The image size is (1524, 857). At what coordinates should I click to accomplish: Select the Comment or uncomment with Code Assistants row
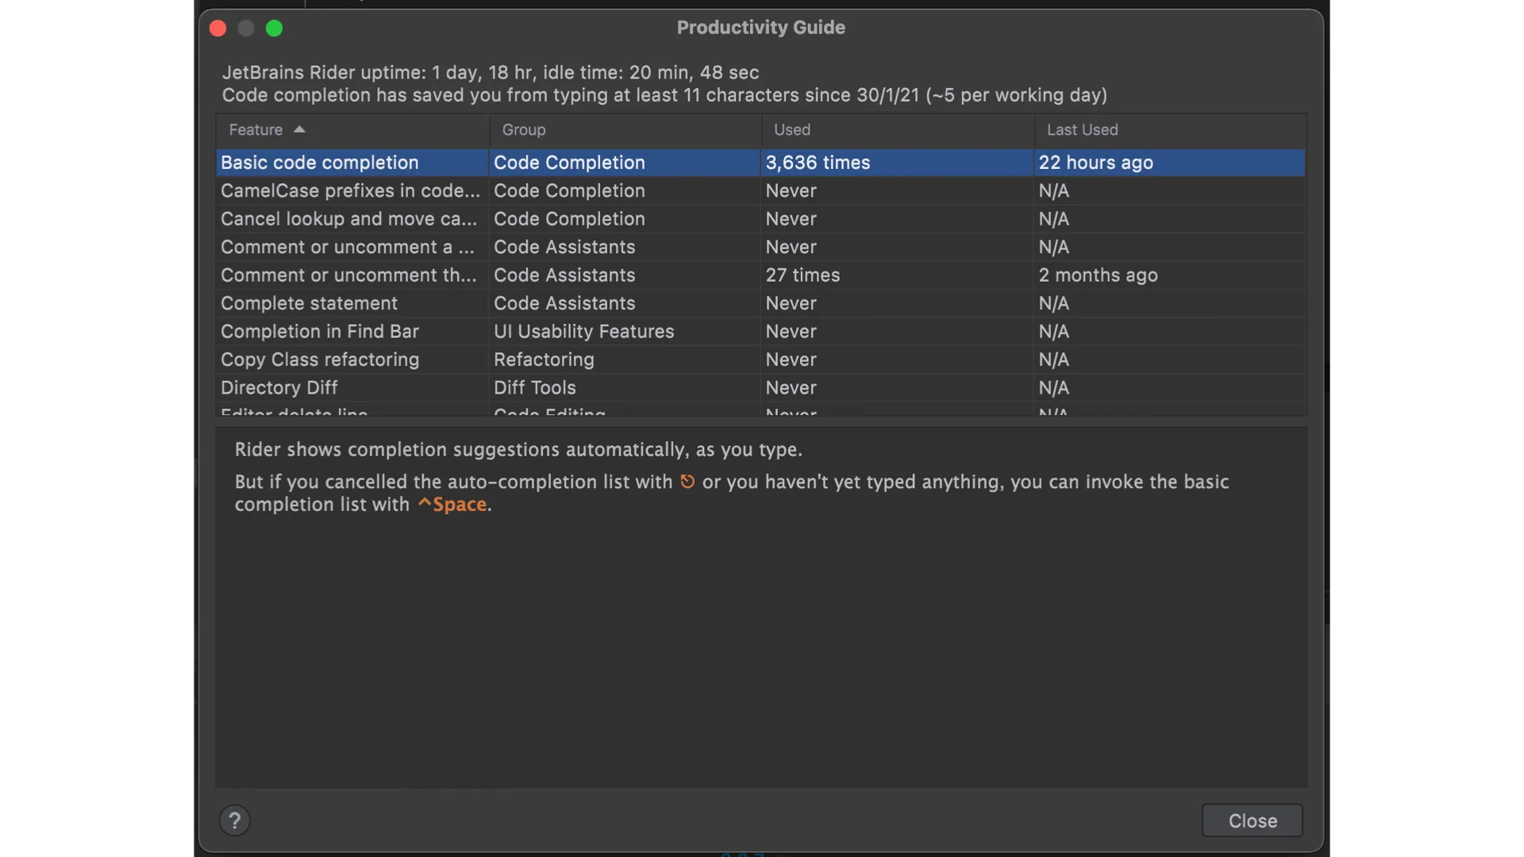tap(349, 248)
